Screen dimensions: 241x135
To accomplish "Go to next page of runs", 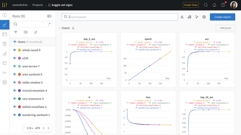I will [49, 128].
